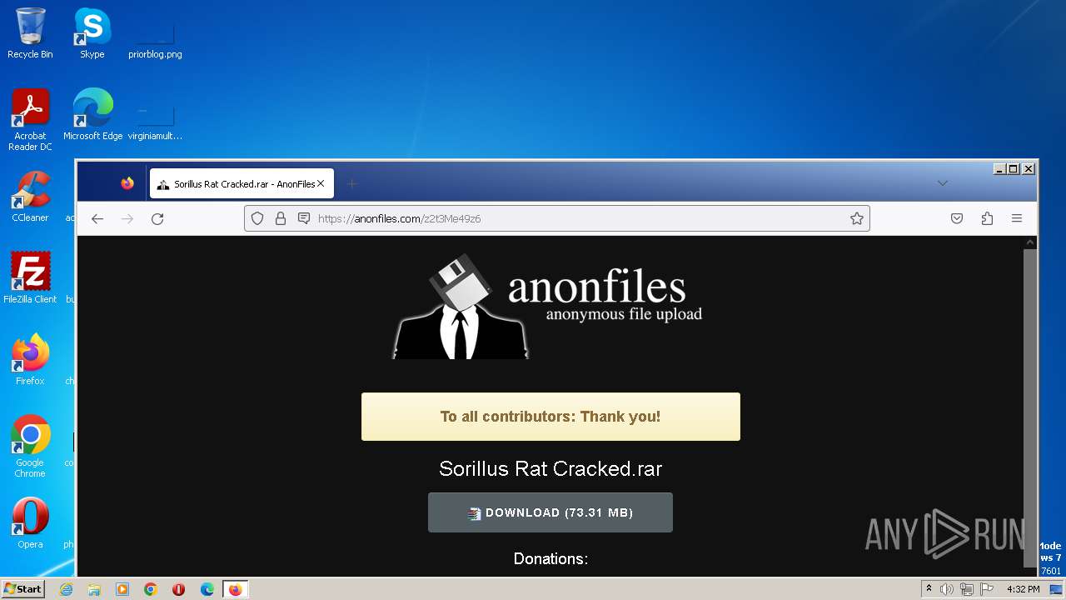This screenshot has height=600, width=1066.
Task: Go back using the browser arrow
Action: (97, 218)
